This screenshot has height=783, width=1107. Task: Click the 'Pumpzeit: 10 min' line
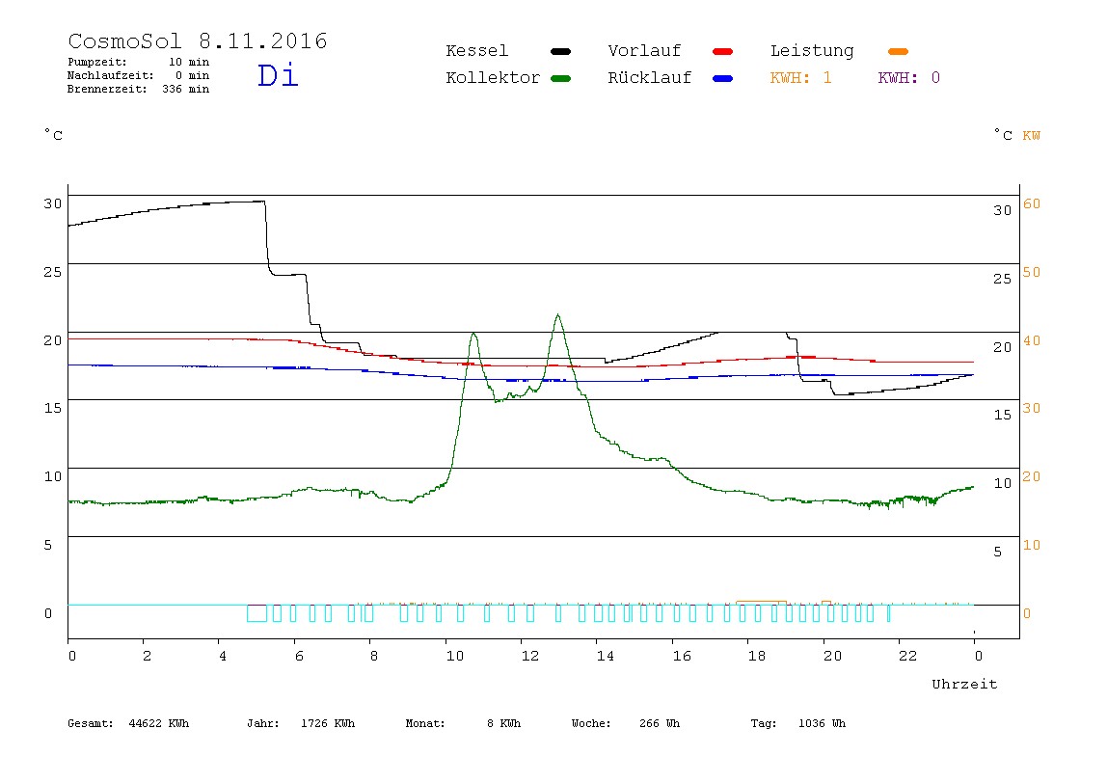(139, 62)
